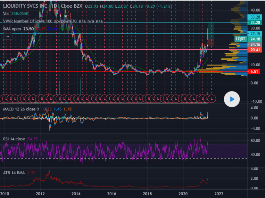Click the 24.18 current price label
Viewport: 265px width, 198px height.
pyautogui.click(x=255, y=39)
